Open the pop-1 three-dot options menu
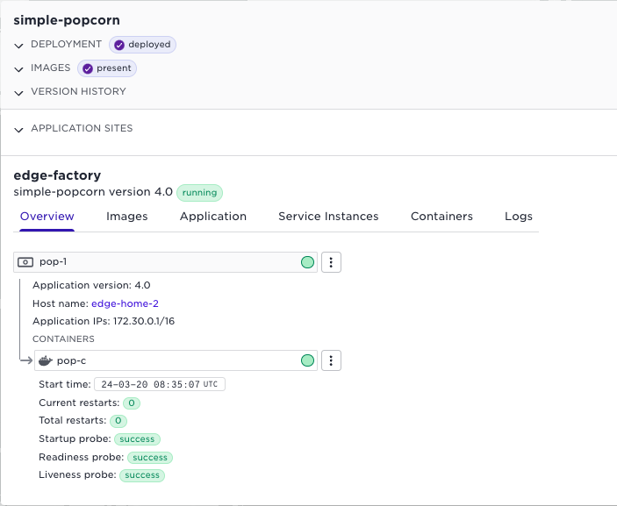 331,262
